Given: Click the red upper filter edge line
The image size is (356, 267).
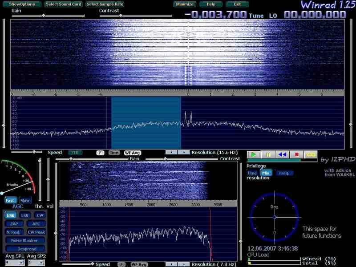Looking at the screenshot, I should click(x=210, y=234).
